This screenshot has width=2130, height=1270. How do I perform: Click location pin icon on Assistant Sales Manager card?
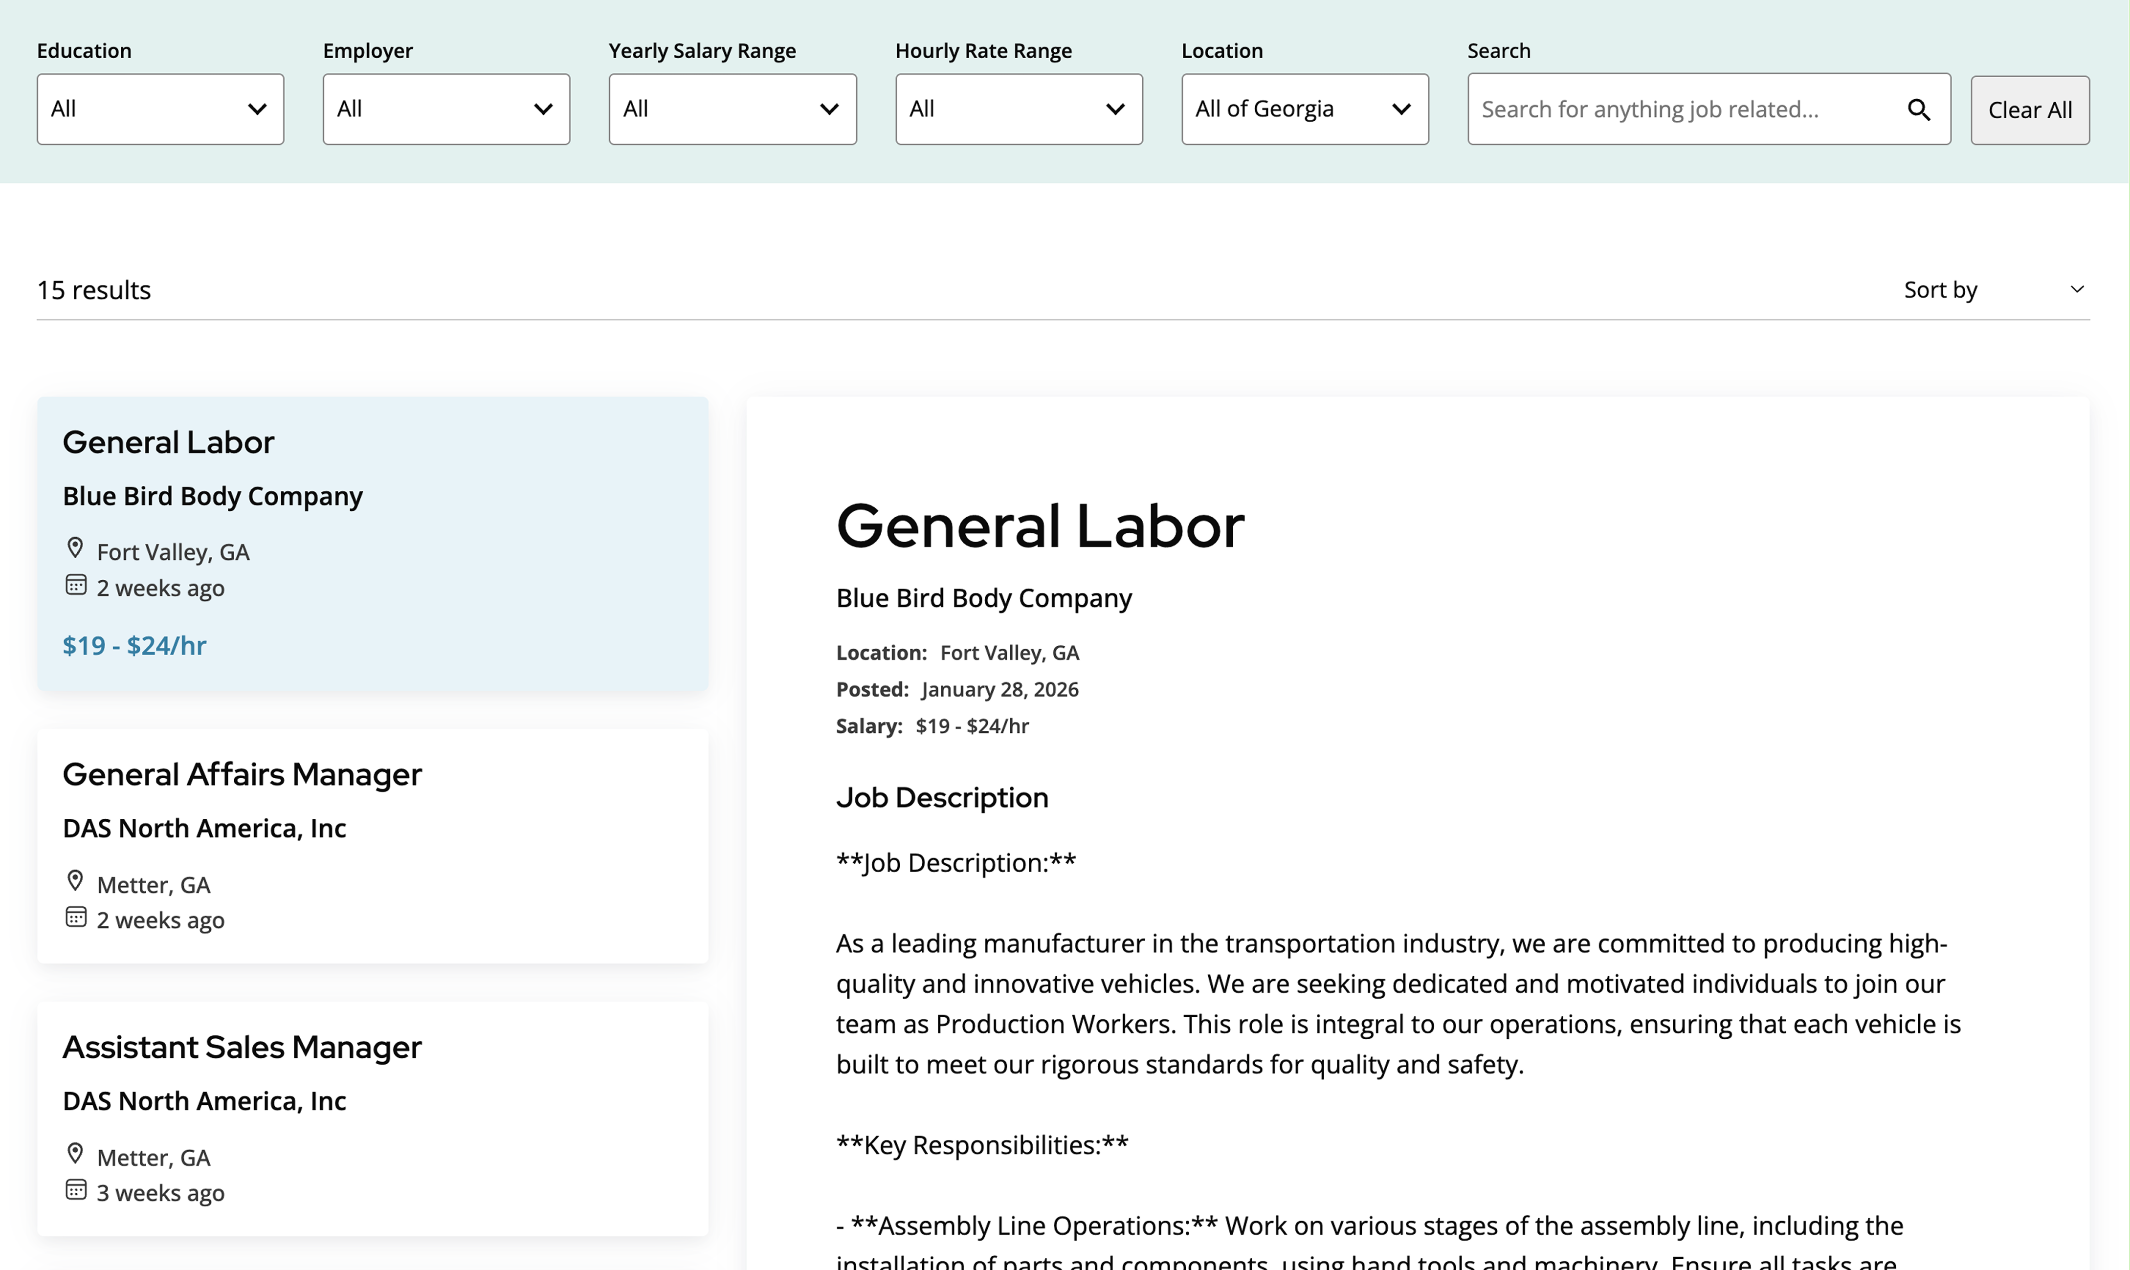tap(75, 1154)
